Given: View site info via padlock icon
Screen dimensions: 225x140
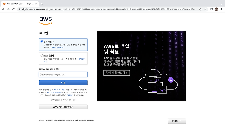Looking at the screenshot, I should pos(20,9).
